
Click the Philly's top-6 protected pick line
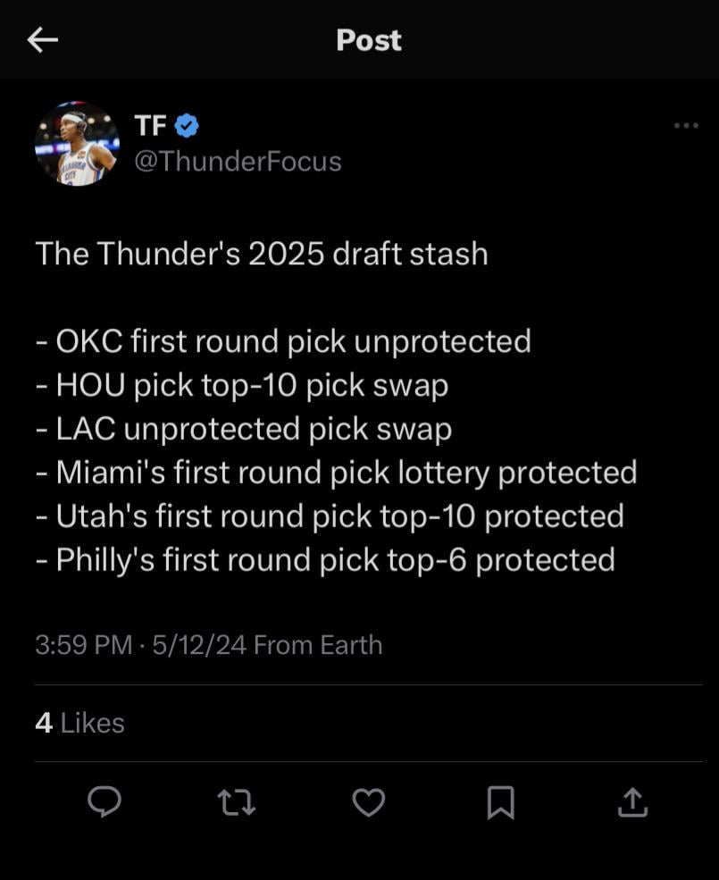pos(326,560)
